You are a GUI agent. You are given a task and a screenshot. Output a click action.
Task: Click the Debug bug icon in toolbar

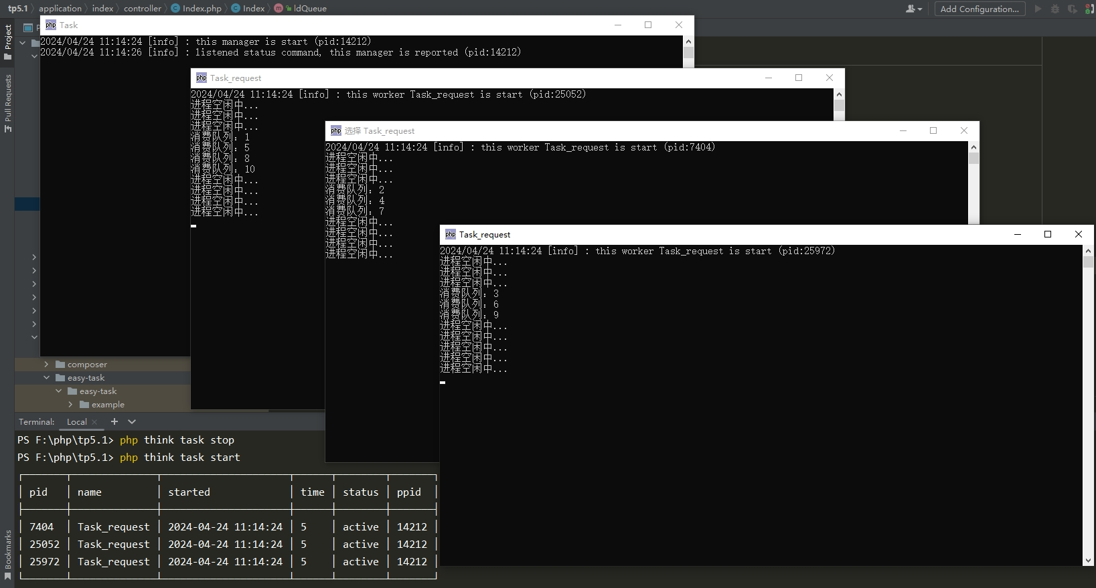(1055, 9)
